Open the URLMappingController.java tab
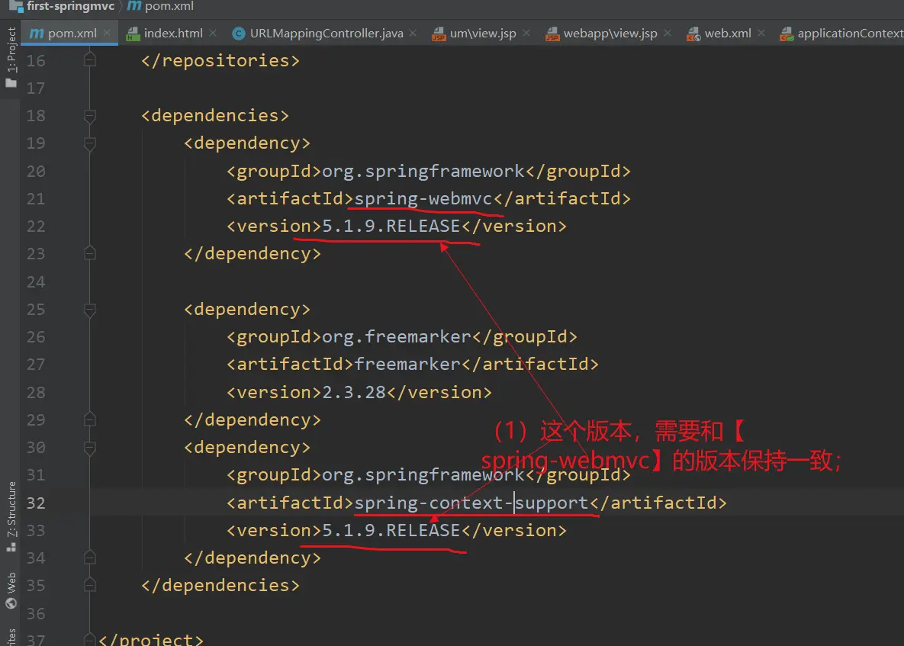 (327, 34)
